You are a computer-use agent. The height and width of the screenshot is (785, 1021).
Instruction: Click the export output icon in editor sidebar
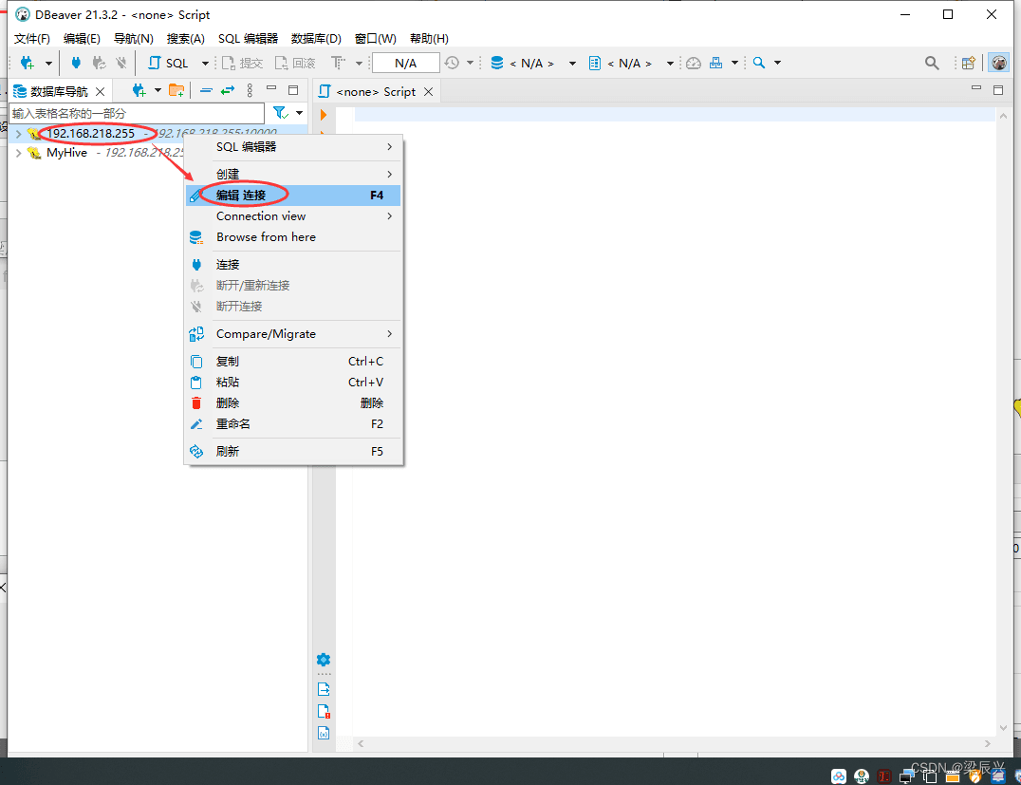324,689
